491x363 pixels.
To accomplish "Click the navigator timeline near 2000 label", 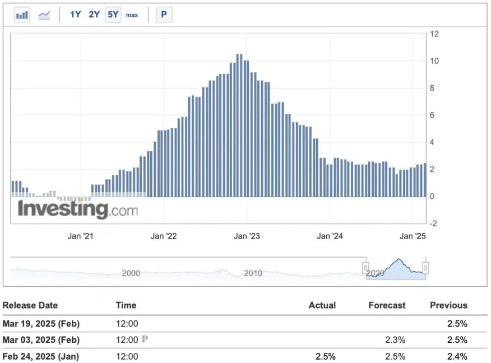I will (x=131, y=273).
